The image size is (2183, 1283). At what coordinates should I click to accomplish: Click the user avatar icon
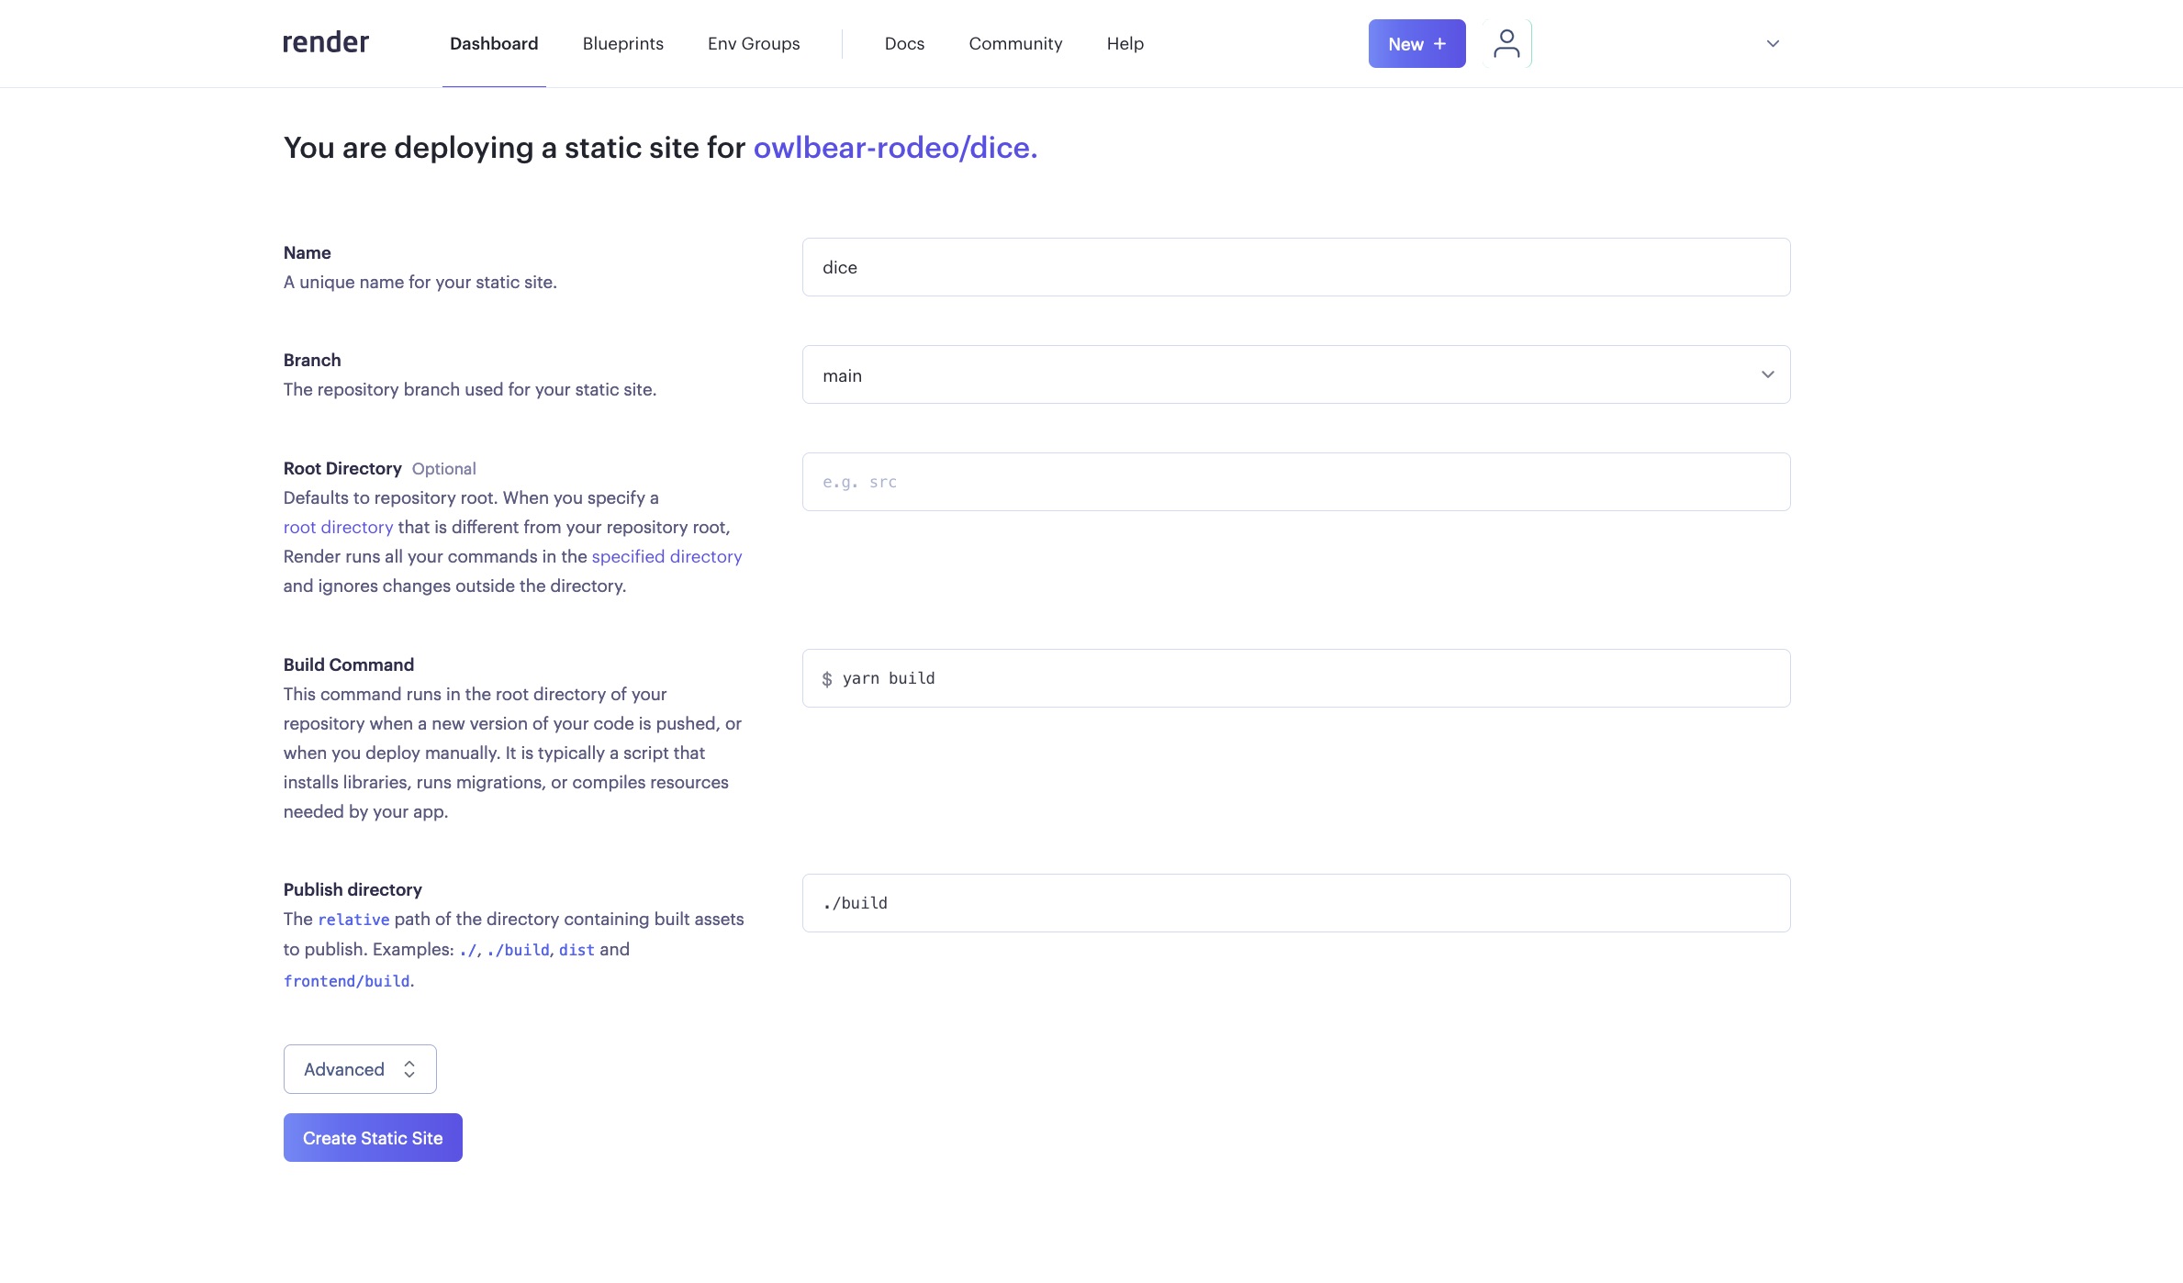tap(1506, 43)
